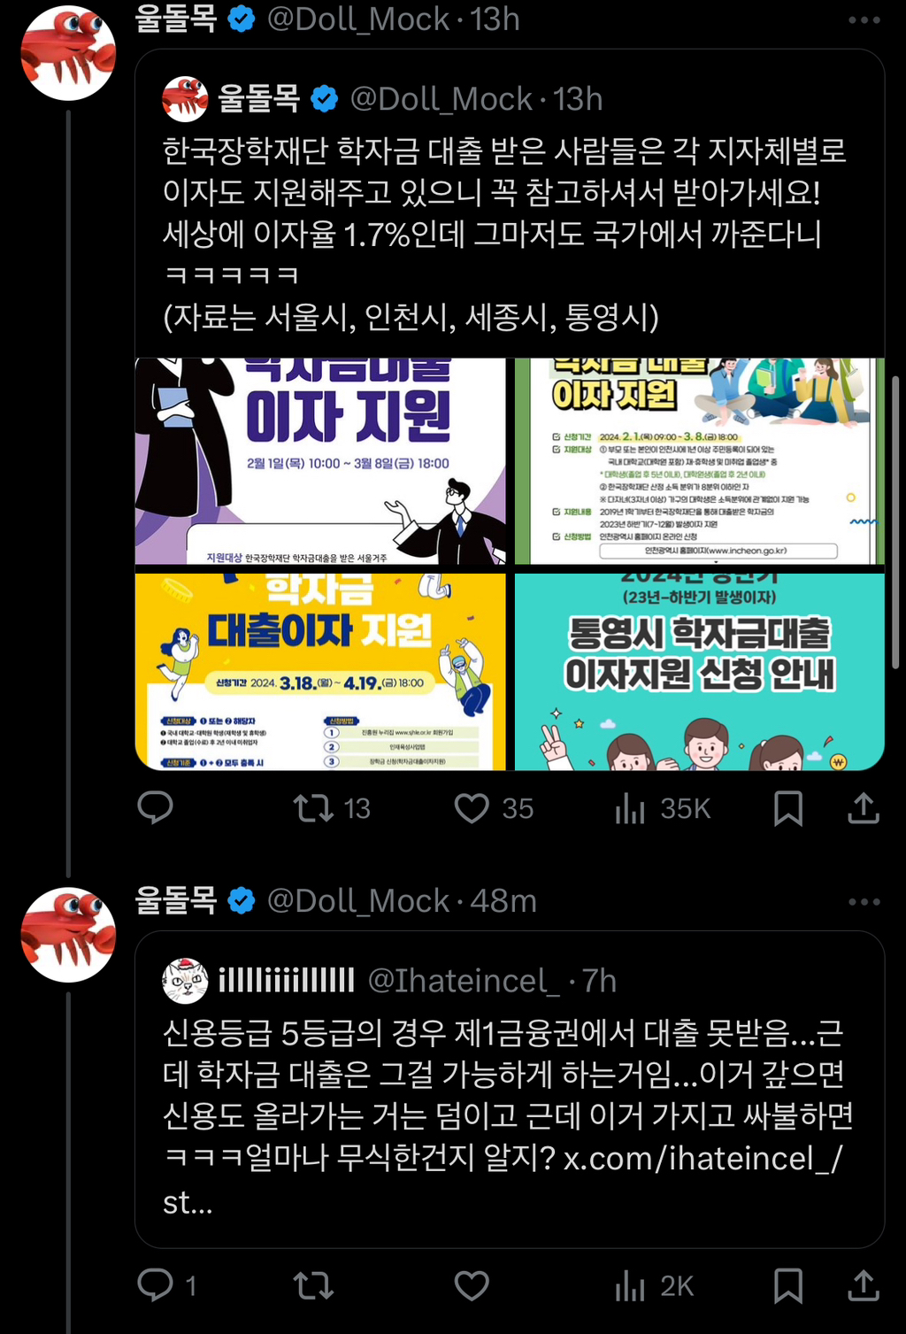Reply to the first tweet's comment icon

(156, 807)
